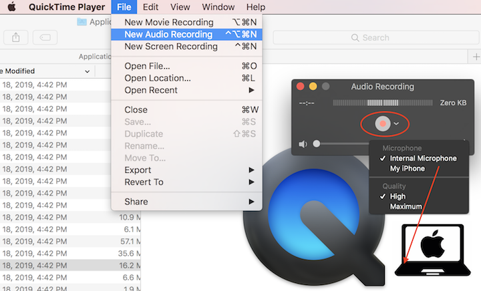Click the Applications tab label
481x291 pixels.
(x=95, y=56)
